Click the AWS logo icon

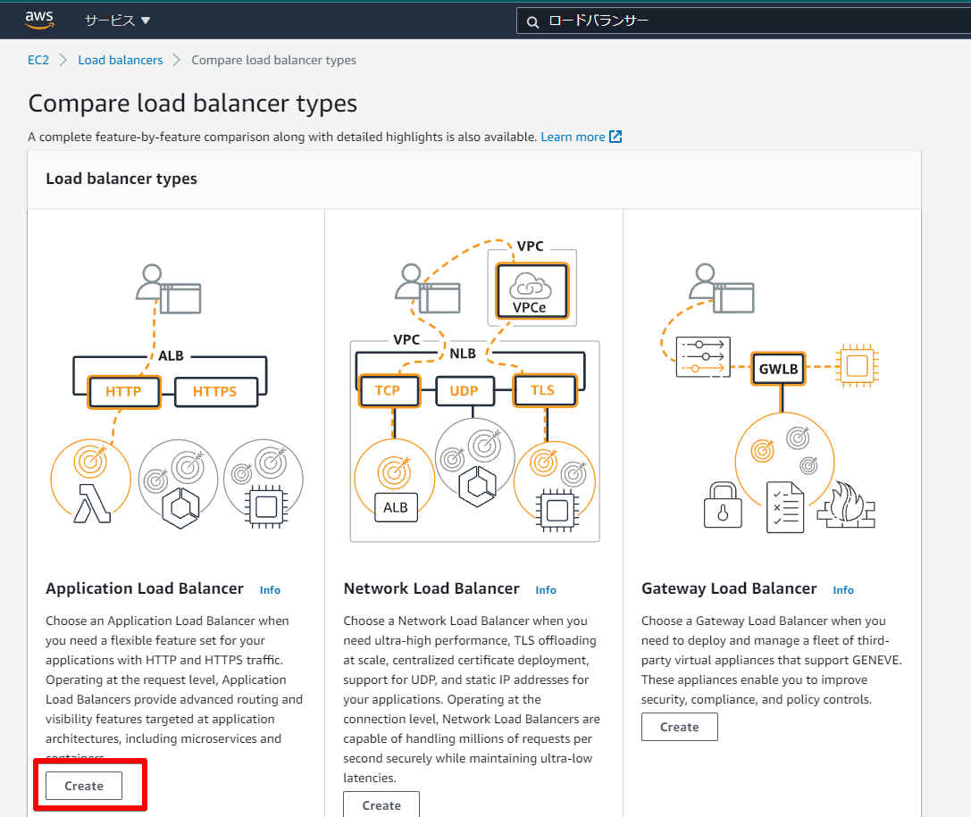pos(39,20)
